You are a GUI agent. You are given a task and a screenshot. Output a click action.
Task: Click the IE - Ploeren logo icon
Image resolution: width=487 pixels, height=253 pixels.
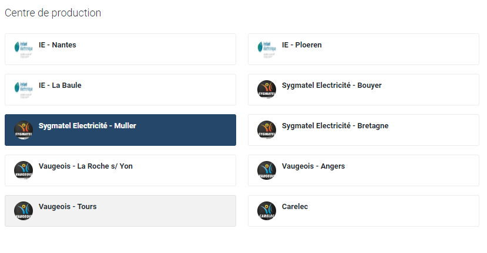[x=267, y=49]
